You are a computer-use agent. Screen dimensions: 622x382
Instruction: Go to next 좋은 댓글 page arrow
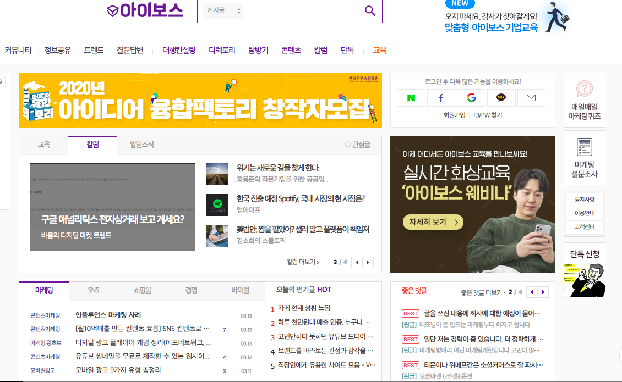click(x=543, y=292)
